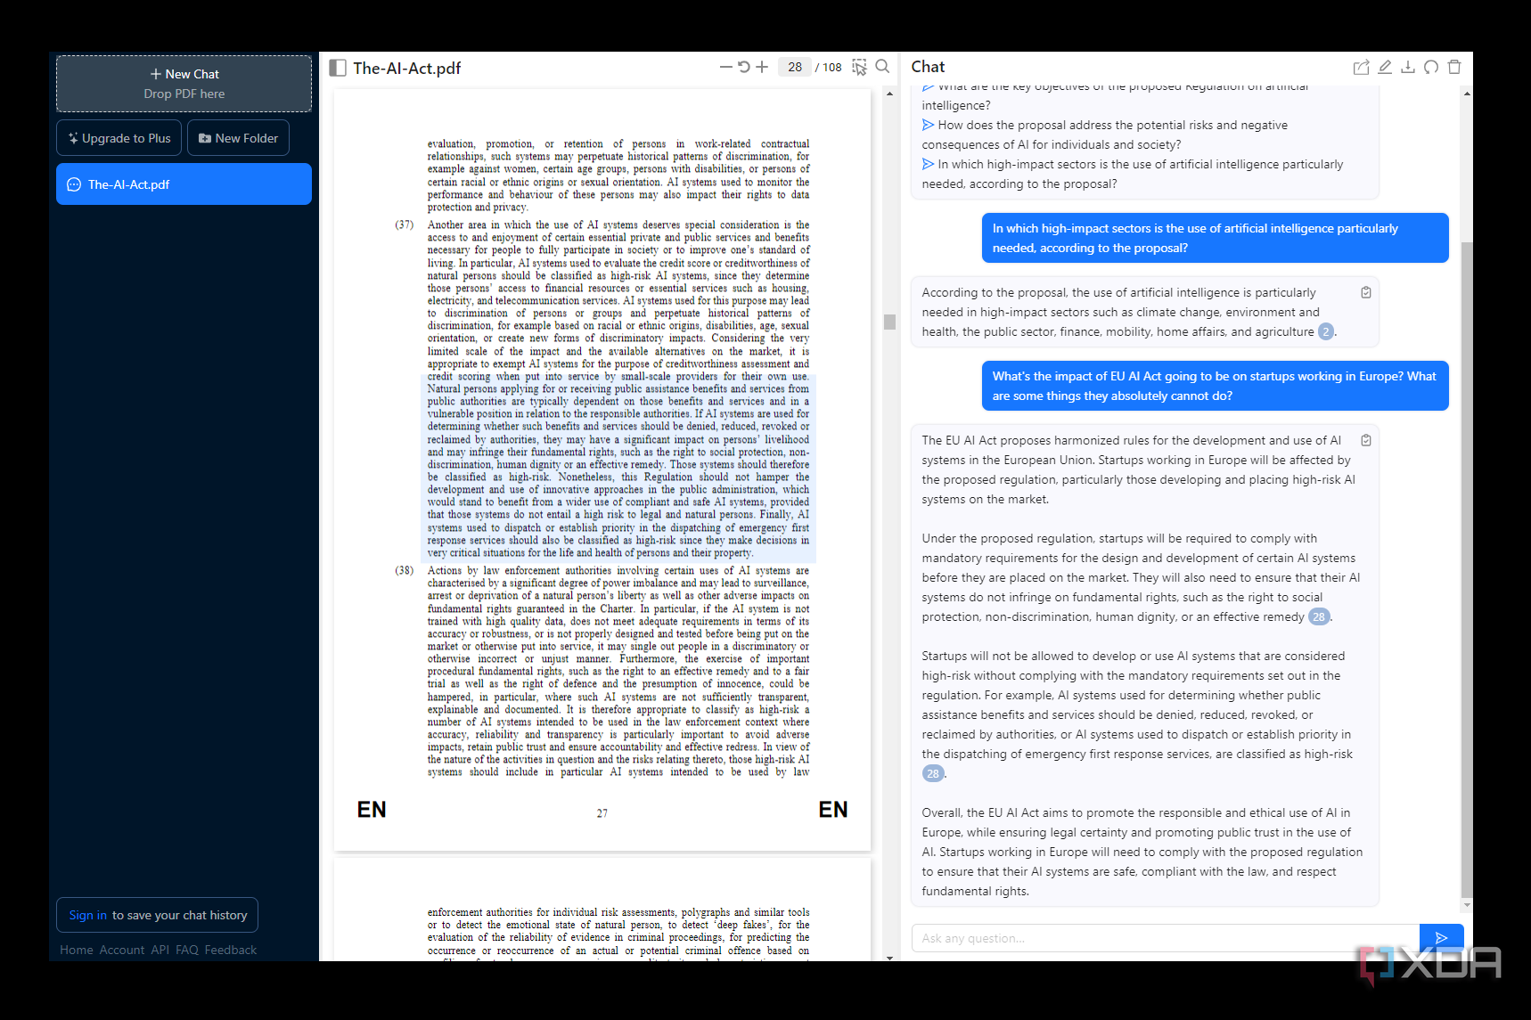1531x1020 pixels.
Task: Open PDF search magnifier
Action: [883, 67]
